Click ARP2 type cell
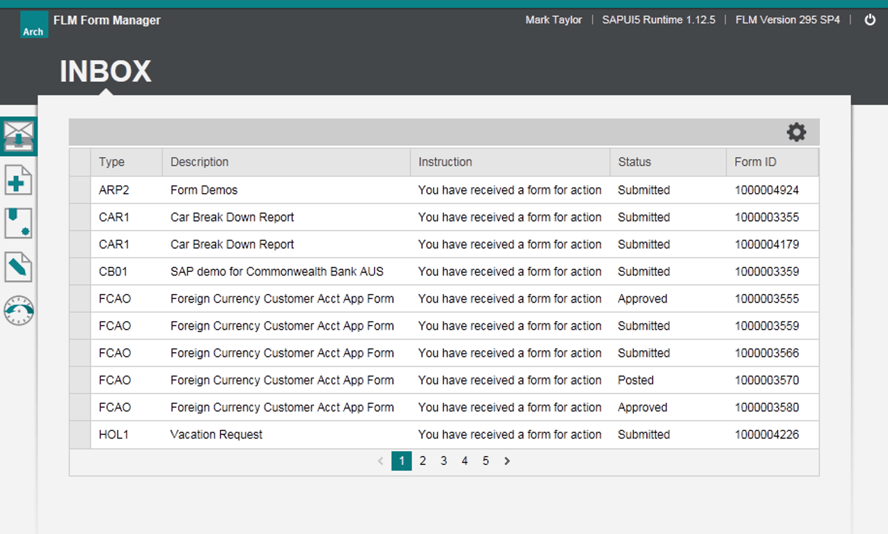 [114, 190]
